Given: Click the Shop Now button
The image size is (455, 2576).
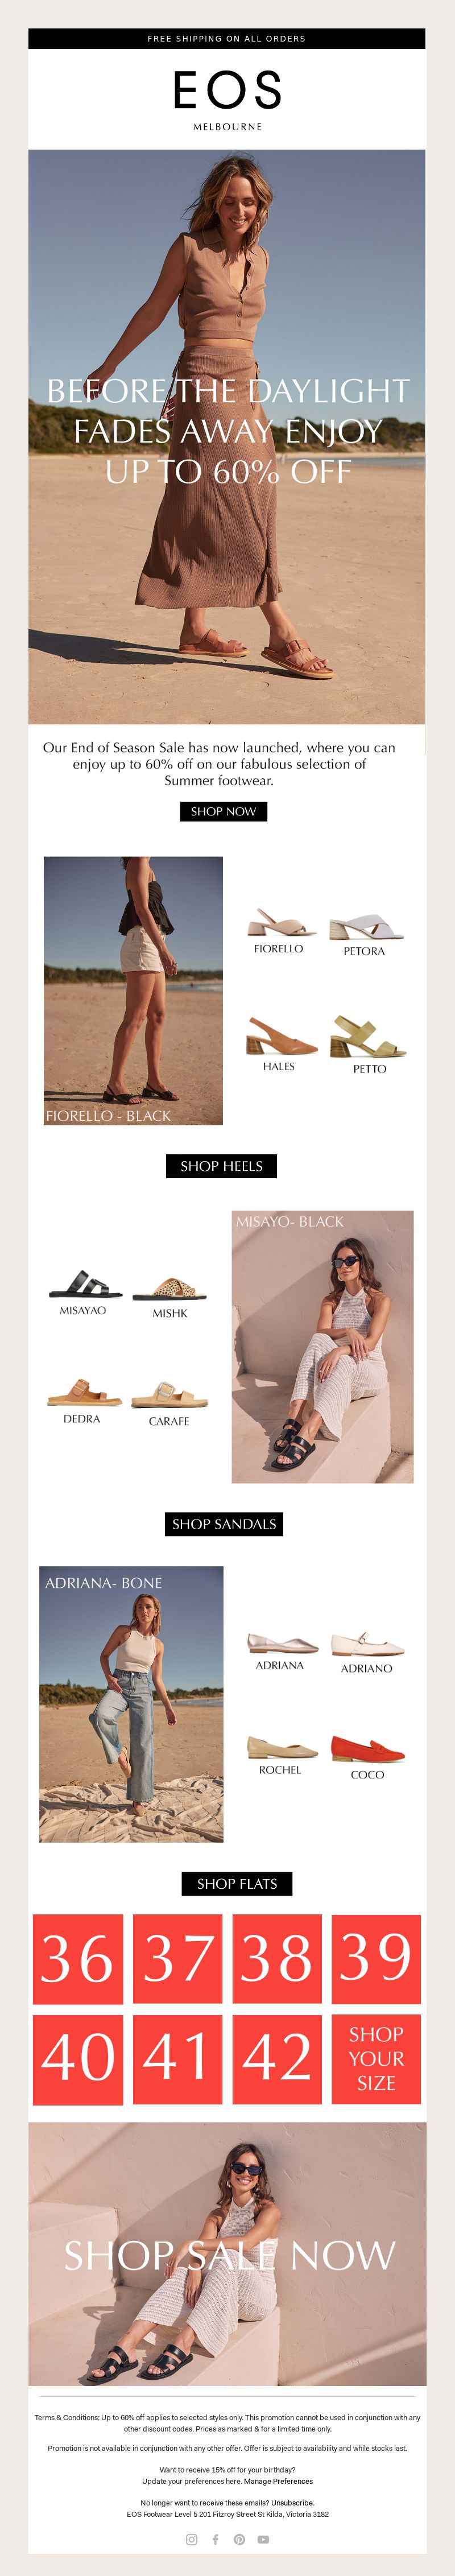Looking at the screenshot, I should 224,811.
